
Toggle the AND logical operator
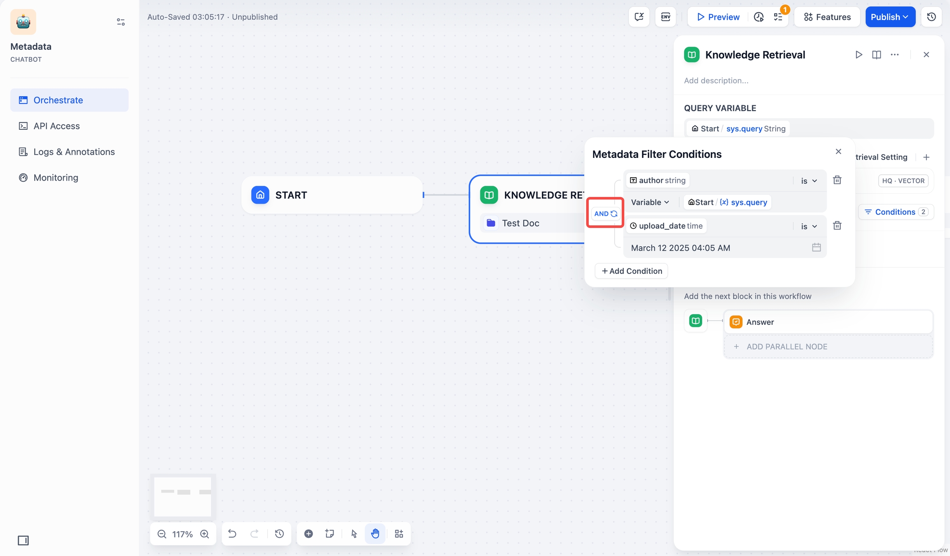point(605,213)
